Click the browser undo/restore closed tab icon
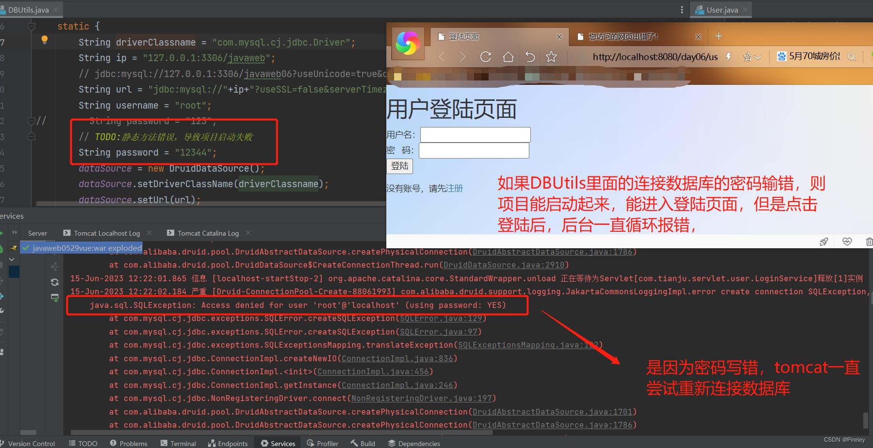The width and height of the screenshot is (873, 448). (x=530, y=57)
